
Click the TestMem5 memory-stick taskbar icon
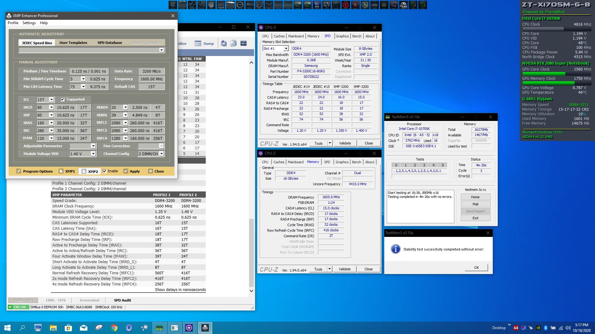(159, 328)
